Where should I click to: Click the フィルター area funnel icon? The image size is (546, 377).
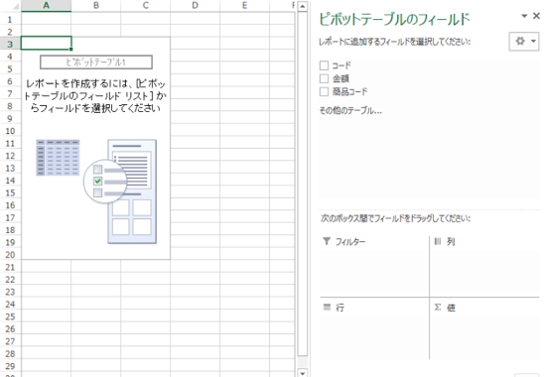pos(327,241)
